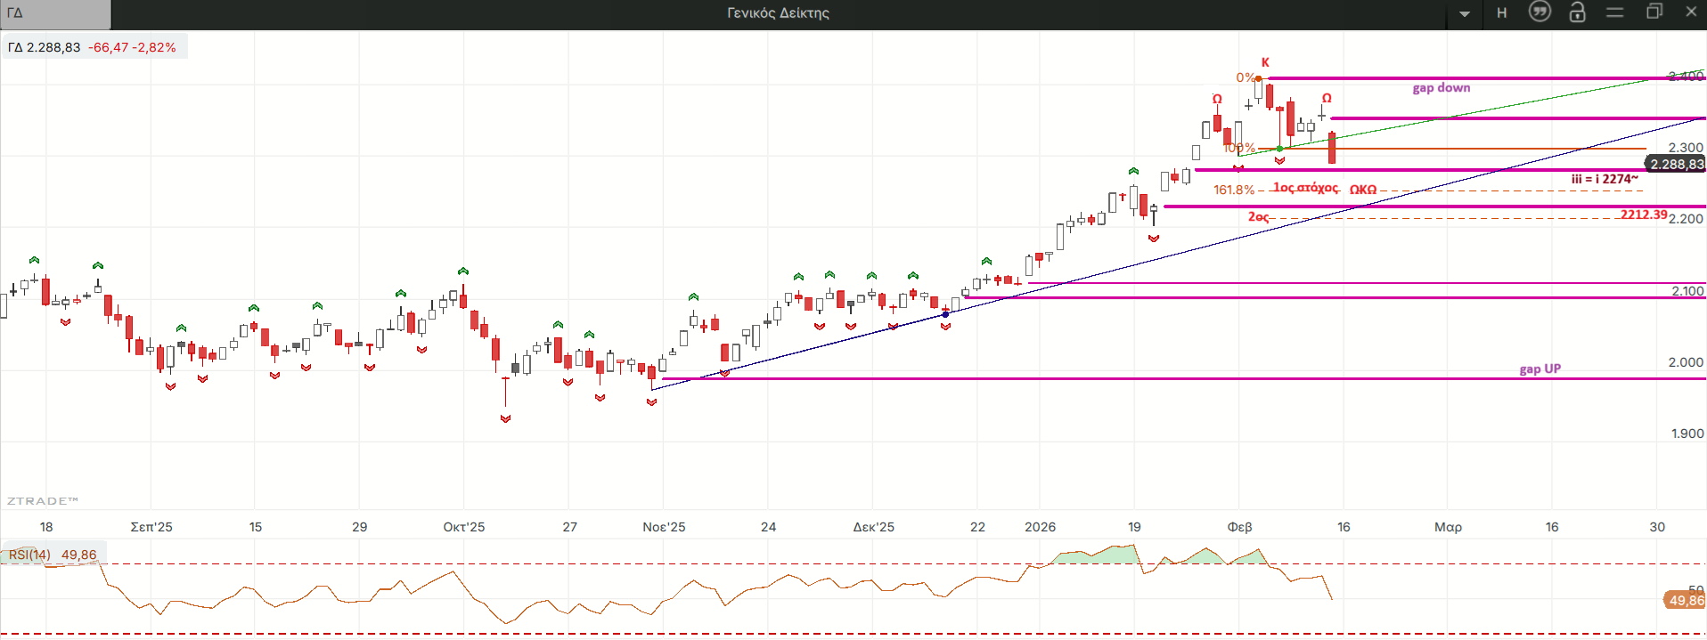Click the blue trendline start point marker
This screenshot has height=640, width=1707.
[x=945, y=314]
